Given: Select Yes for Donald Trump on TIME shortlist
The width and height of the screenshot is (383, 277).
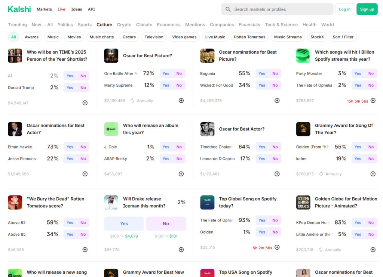Looking at the screenshot, I should pos(70,88).
